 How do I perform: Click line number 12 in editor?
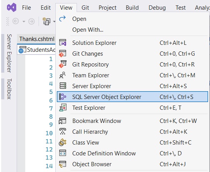(x=49, y=150)
